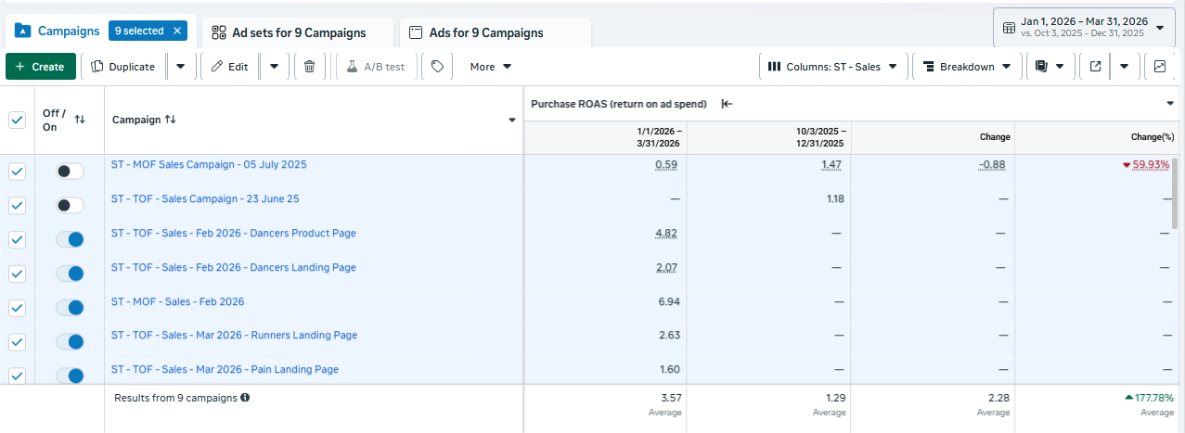Click the 0.59 ROAS value
Screen dimensions: 1185x433
point(667,165)
